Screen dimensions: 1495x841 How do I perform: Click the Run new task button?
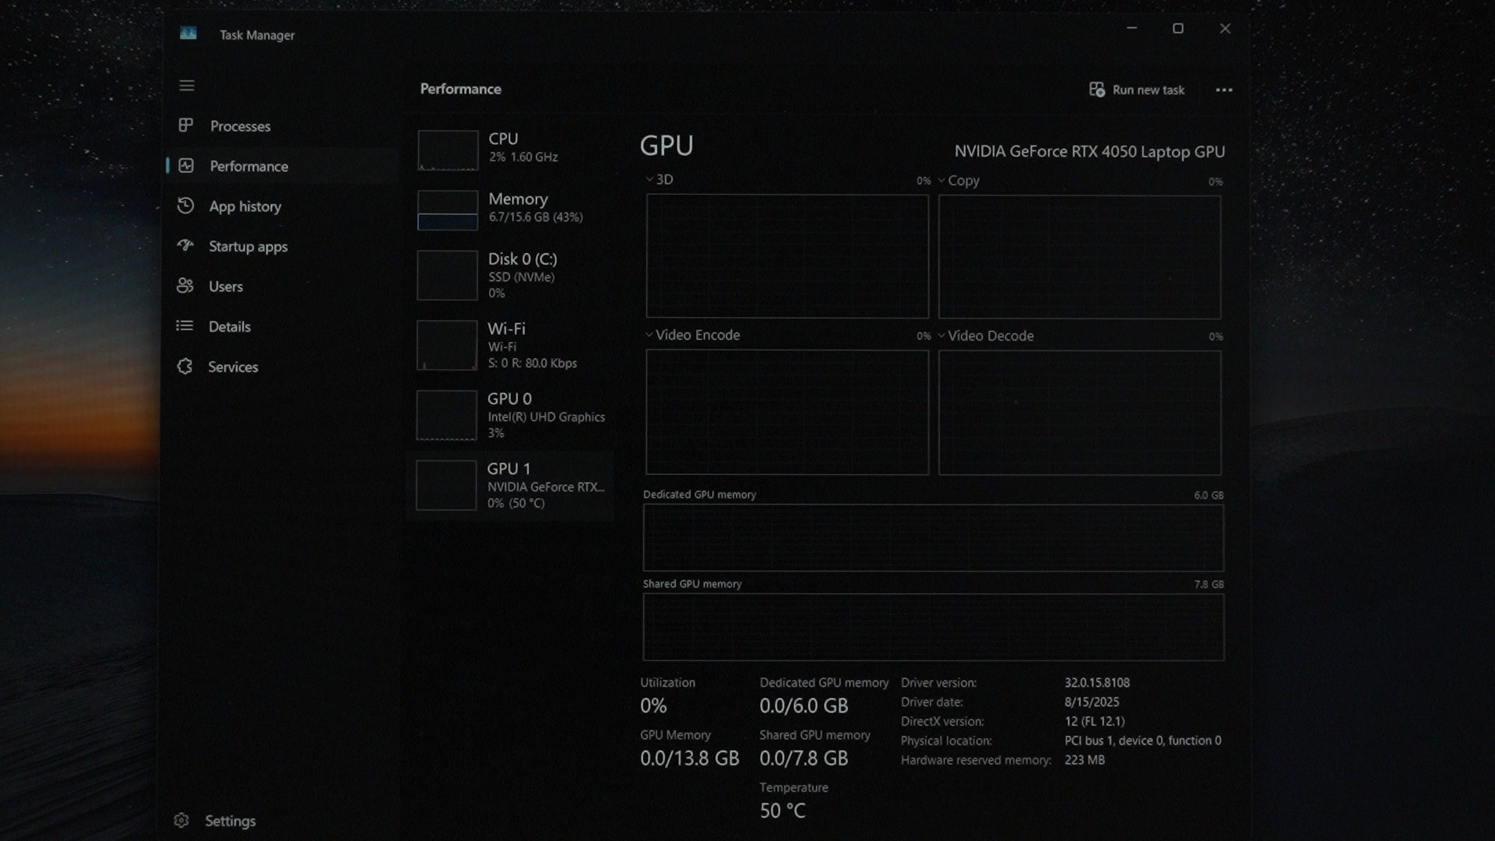(x=1137, y=90)
